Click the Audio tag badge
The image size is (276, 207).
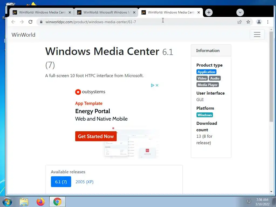215,78
